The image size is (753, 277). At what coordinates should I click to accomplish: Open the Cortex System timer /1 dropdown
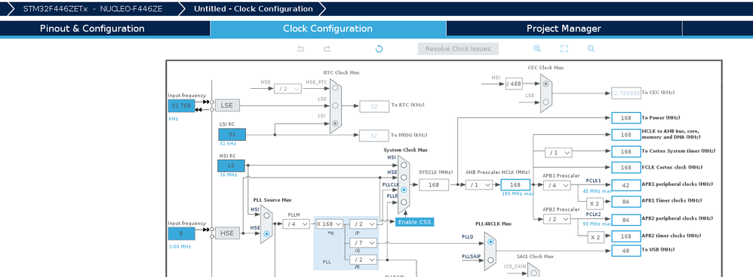(558, 152)
